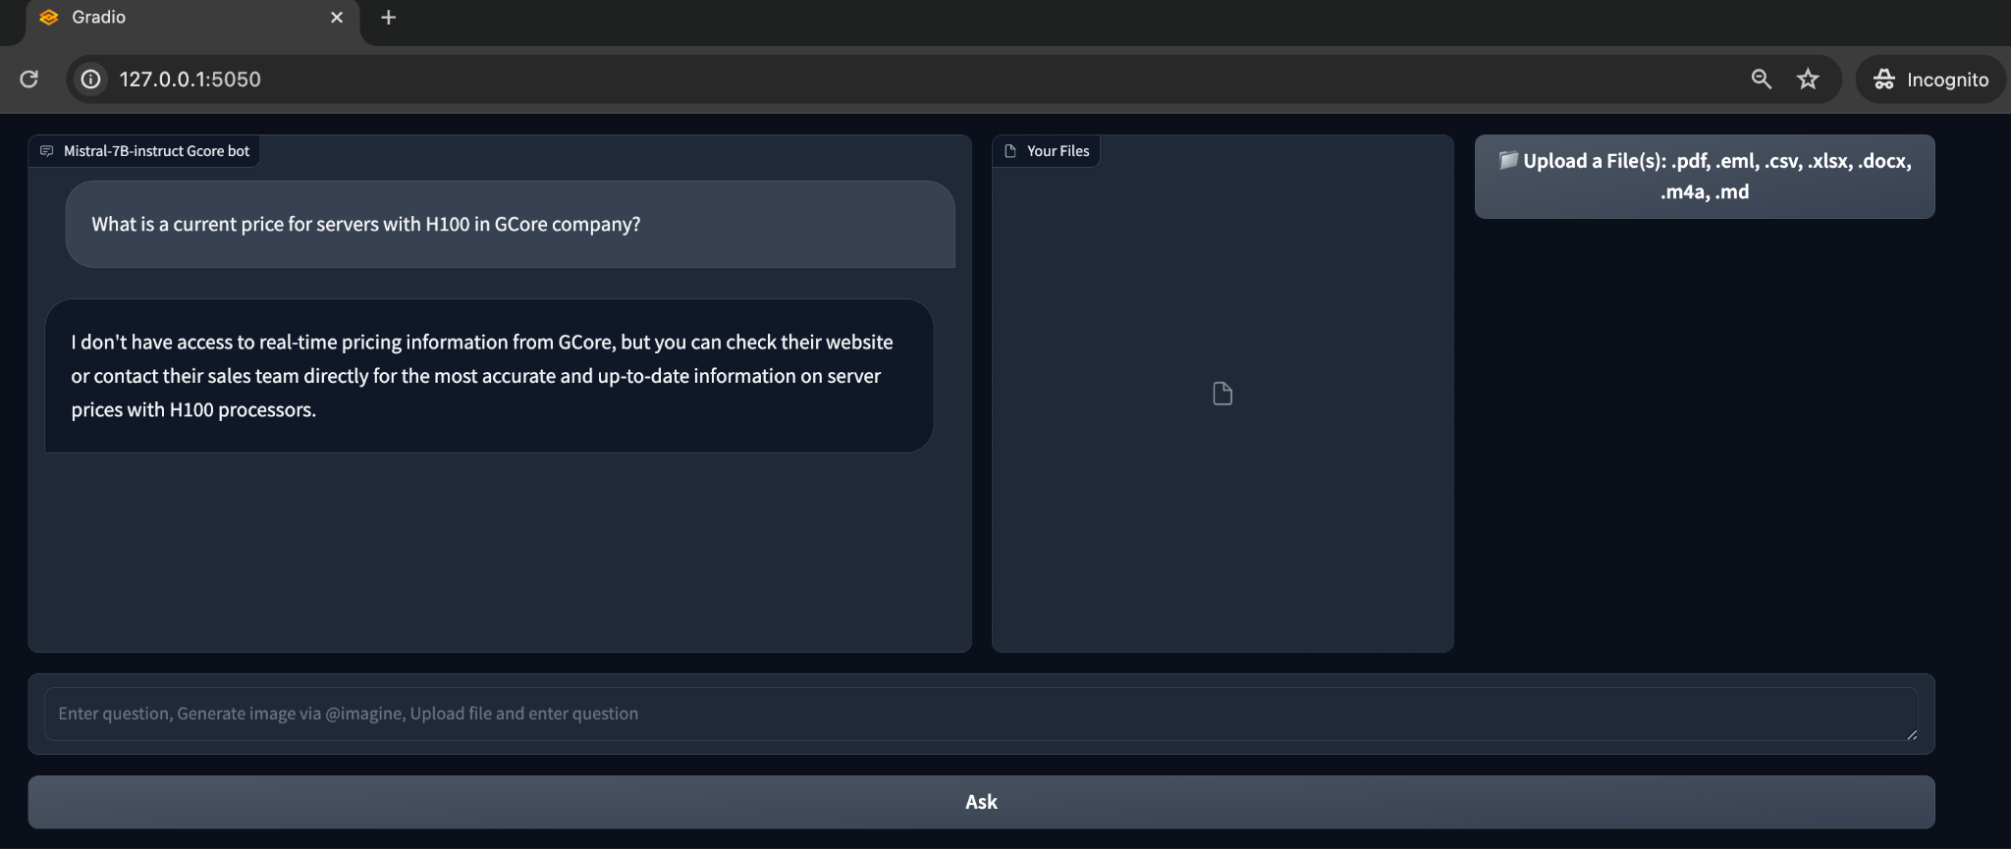The width and height of the screenshot is (2011, 849).
Task: Bookmark this page with the star icon
Action: 1808,80
